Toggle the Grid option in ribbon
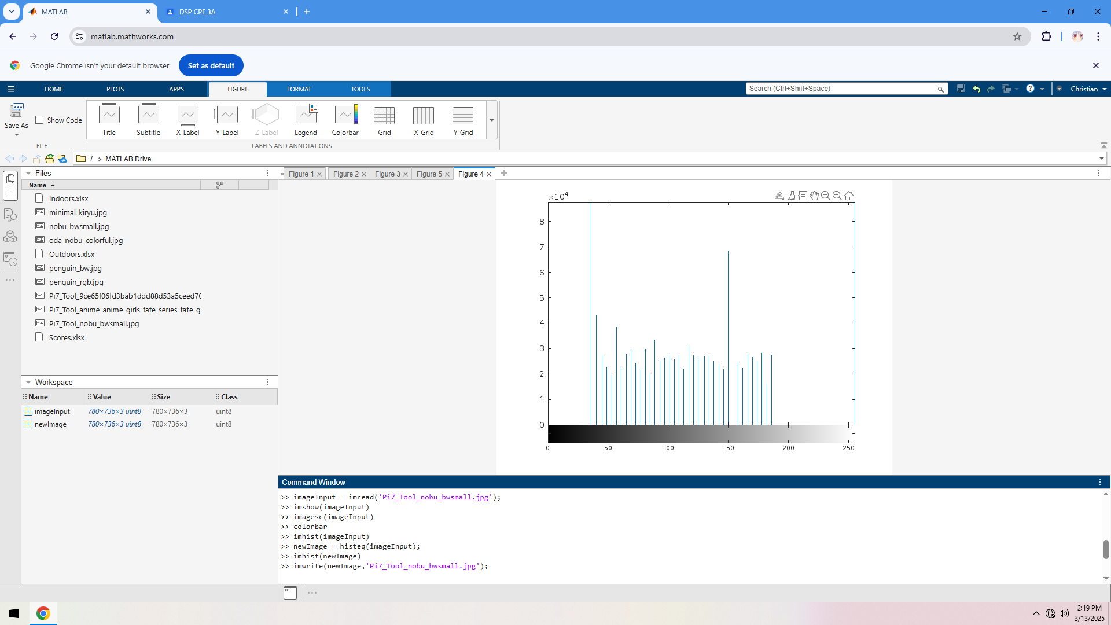1111x625 pixels. click(x=384, y=120)
